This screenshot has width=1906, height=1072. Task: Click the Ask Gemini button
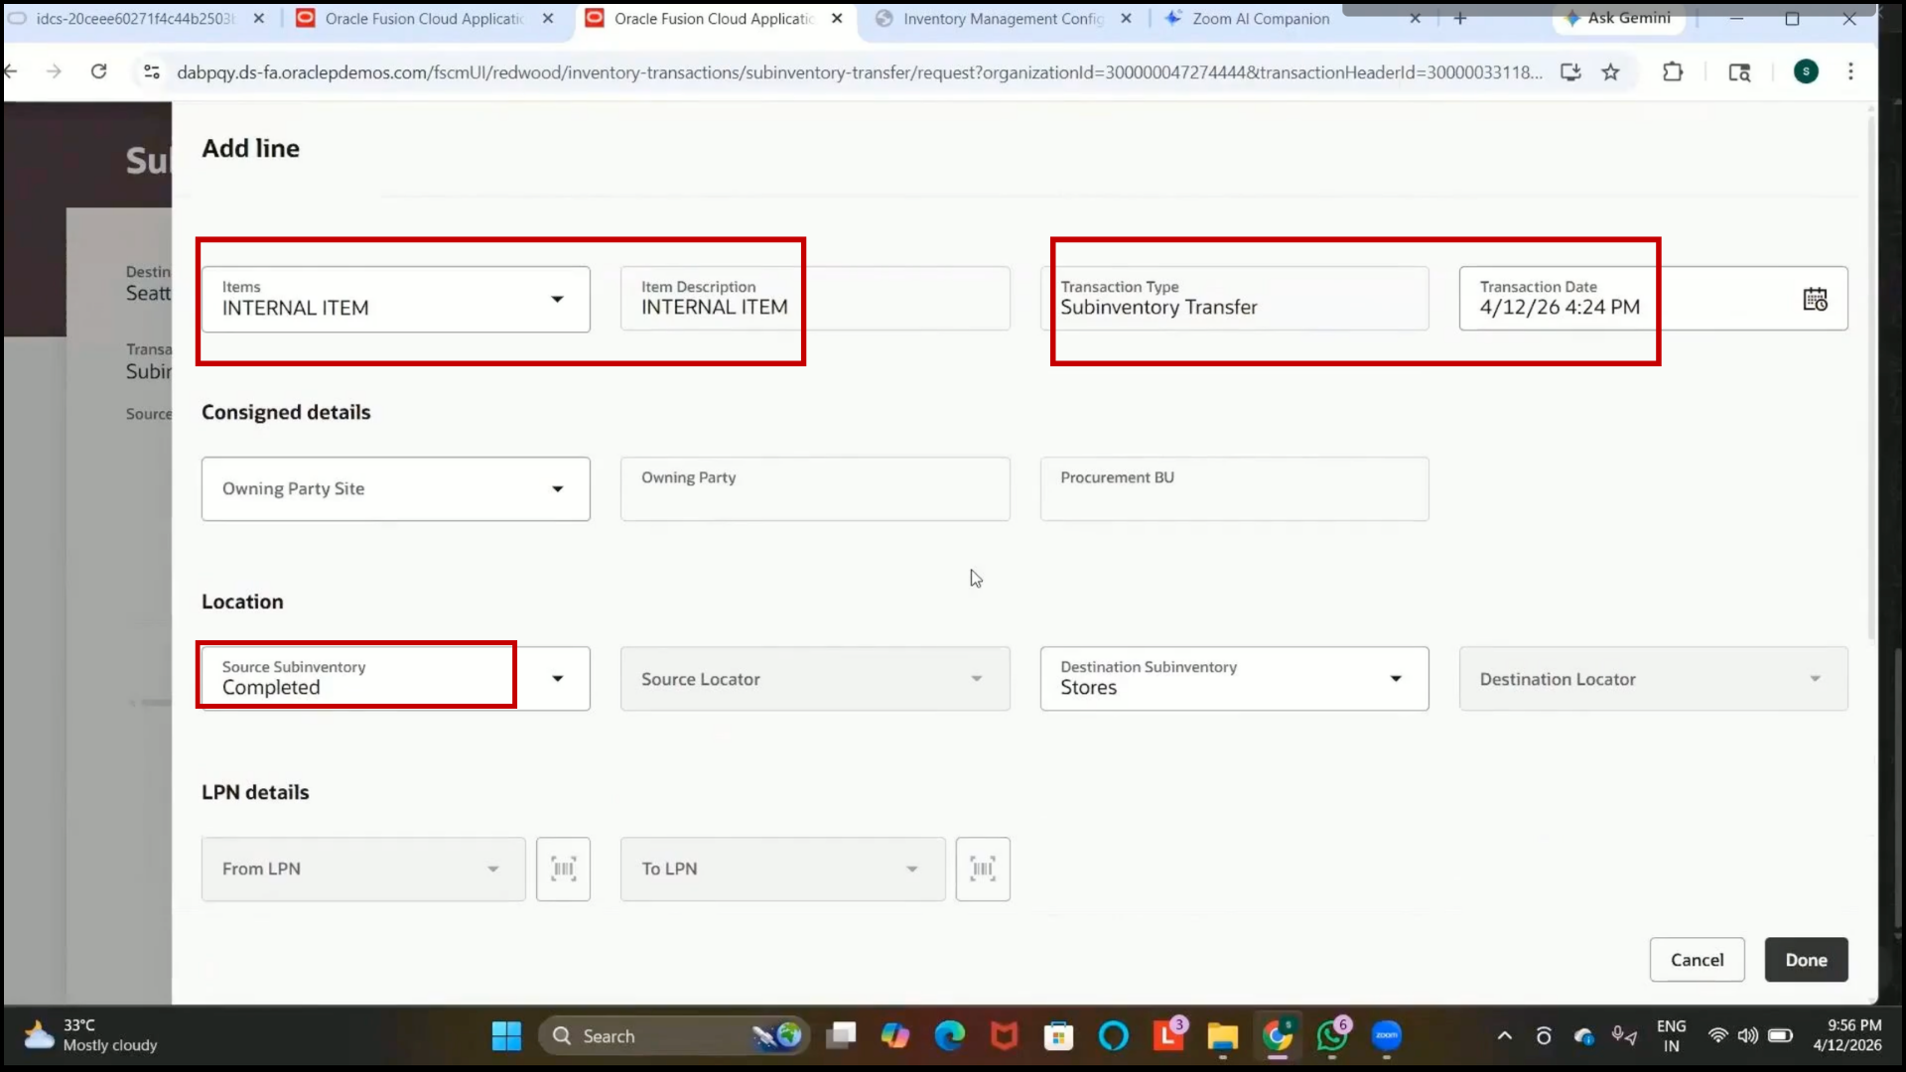pos(1617,19)
